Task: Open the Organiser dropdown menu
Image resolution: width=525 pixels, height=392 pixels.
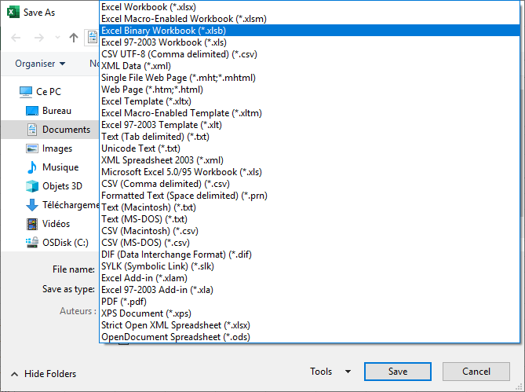Action: (x=40, y=64)
